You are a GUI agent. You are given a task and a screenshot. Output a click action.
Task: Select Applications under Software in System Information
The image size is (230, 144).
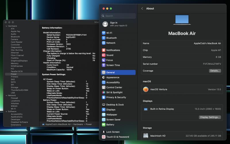pyautogui.click(x=17, y=117)
